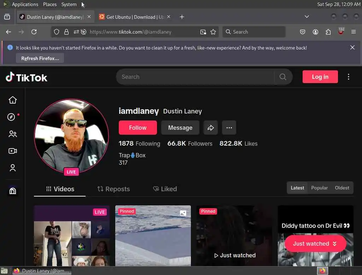
Task: View 1878 Following list
Action: click(139, 144)
